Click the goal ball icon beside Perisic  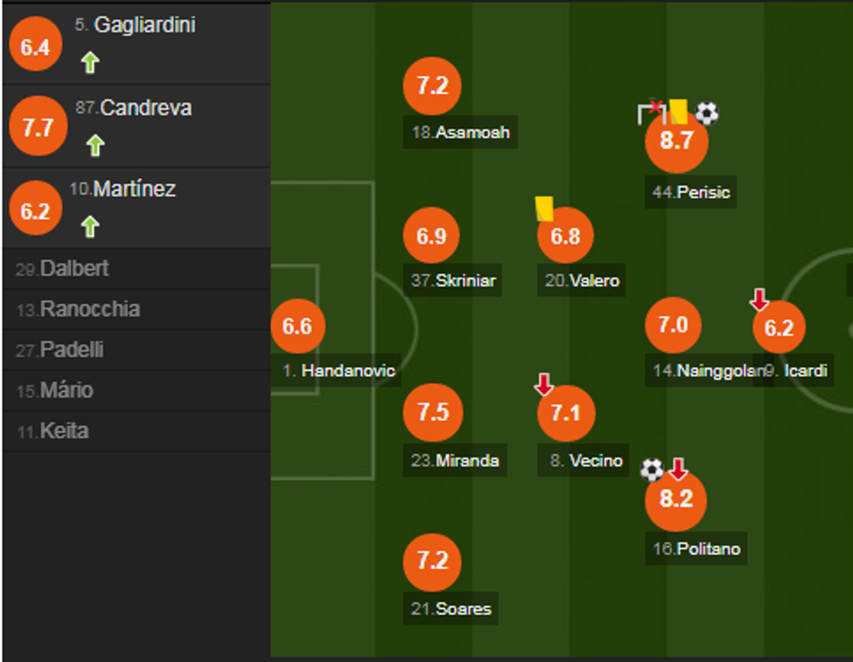707,112
